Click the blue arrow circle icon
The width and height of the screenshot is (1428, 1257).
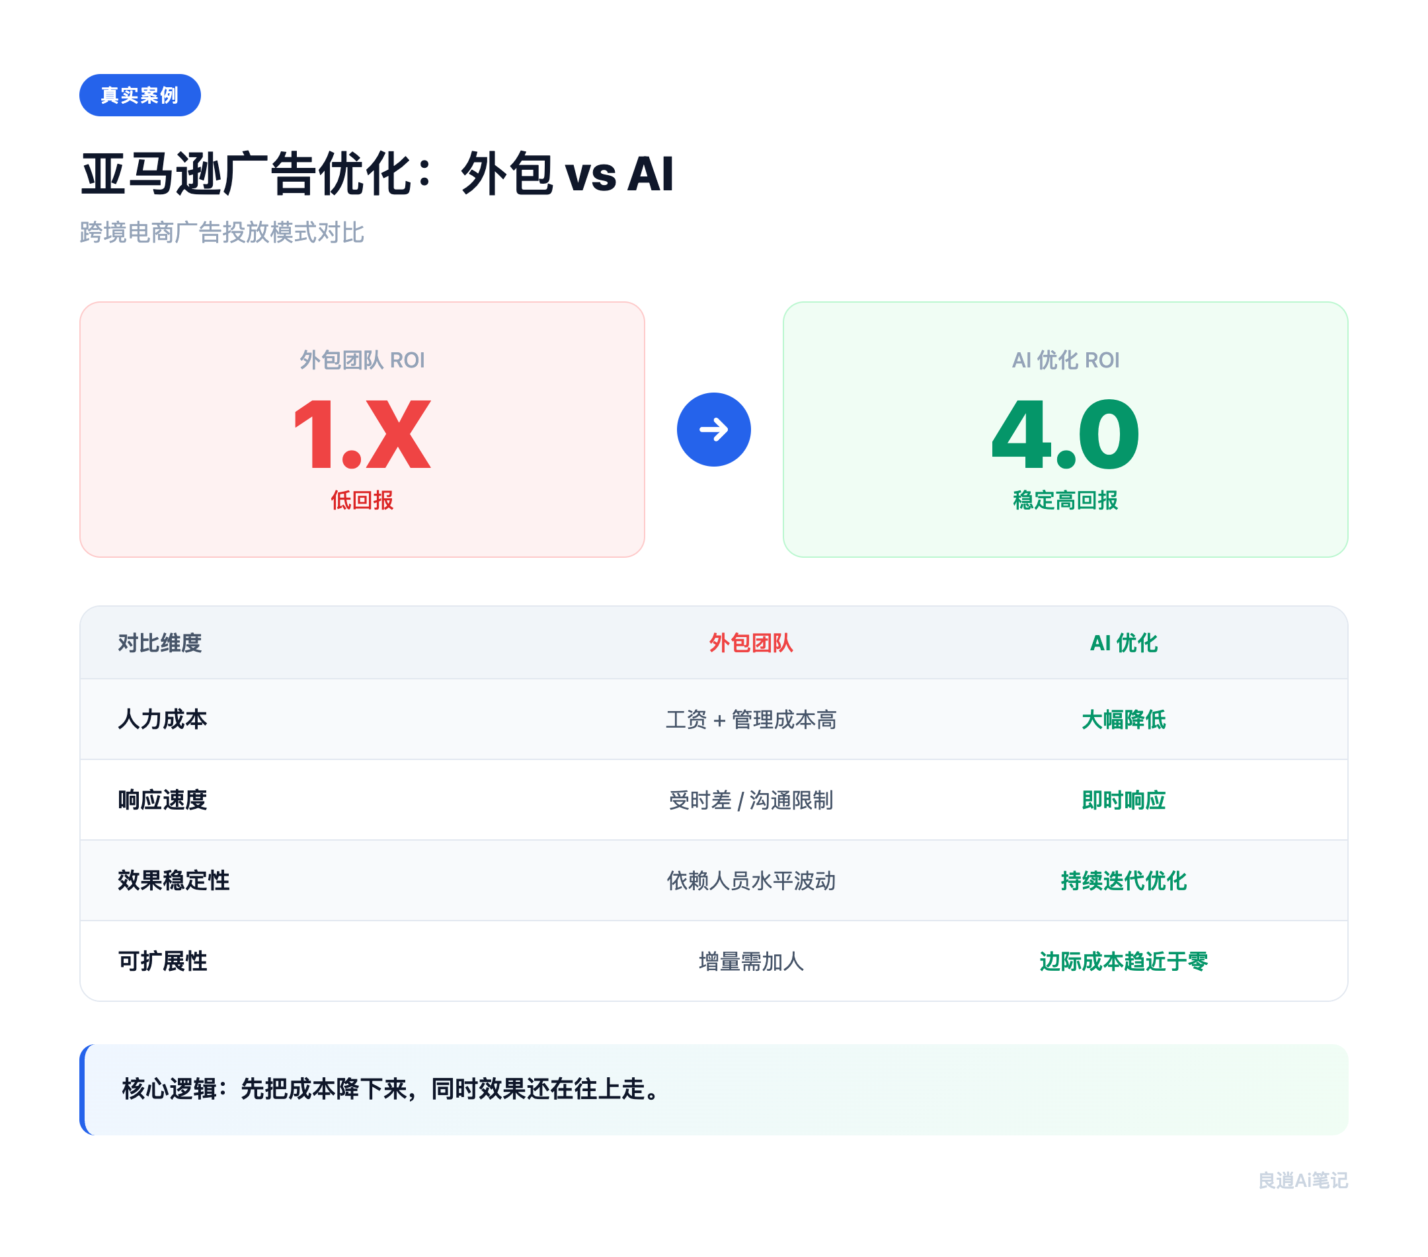click(x=713, y=429)
